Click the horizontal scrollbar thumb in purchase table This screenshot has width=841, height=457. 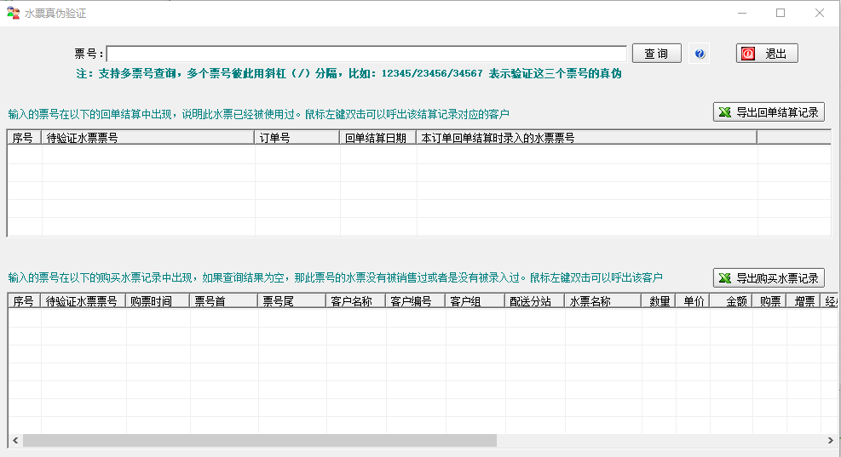click(x=259, y=441)
